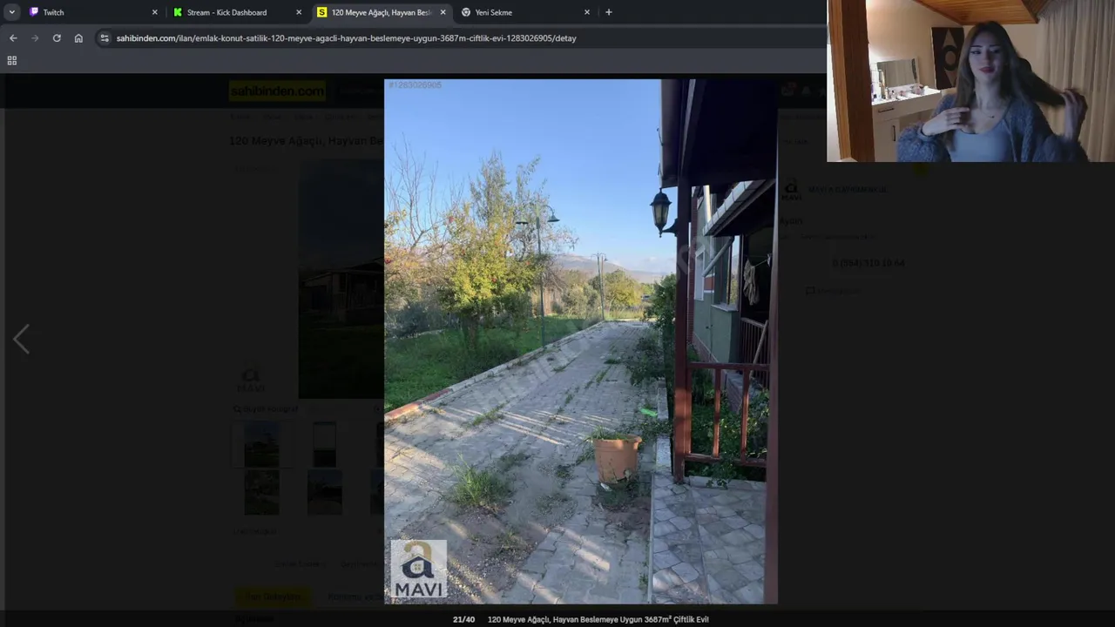The height and width of the screenshot is (627, 1115).
Task: Click the Kick favicon on Dashboard tab
Action: 178,12
